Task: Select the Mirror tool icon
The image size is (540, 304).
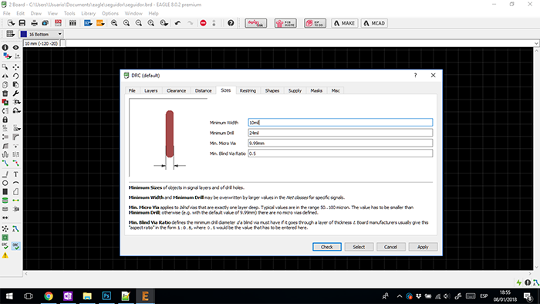Action: click(5, 76)
